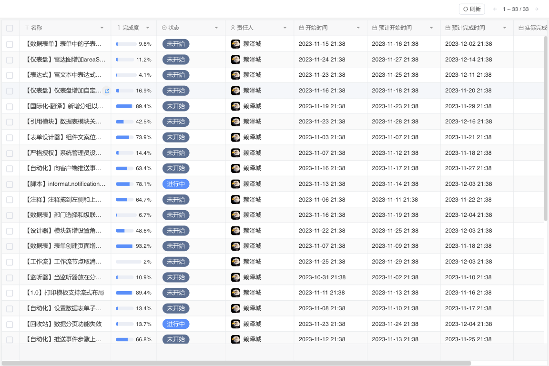Click the 责任人 column header dropdown arrow
Image resolution: width=549 pixels, height=366 pixels.
point(285,28)
